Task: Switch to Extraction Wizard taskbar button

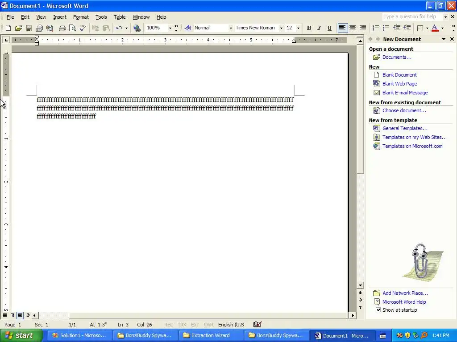Action: [210, 336]
